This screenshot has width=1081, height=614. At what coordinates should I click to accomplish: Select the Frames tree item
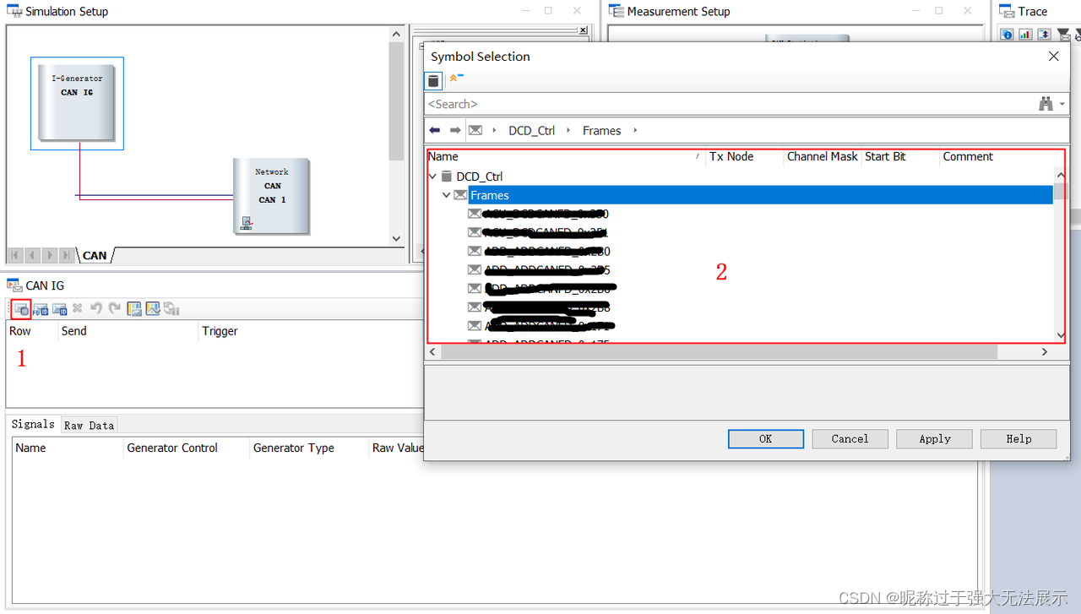(x=761, y=195)
